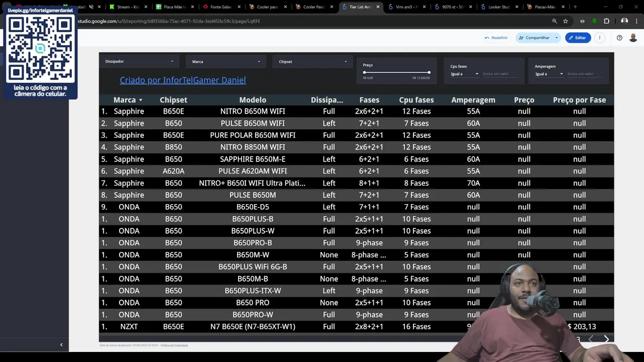Click the Preço slider minimum handle
Viewport: 644px width, 362px height.
365,72
